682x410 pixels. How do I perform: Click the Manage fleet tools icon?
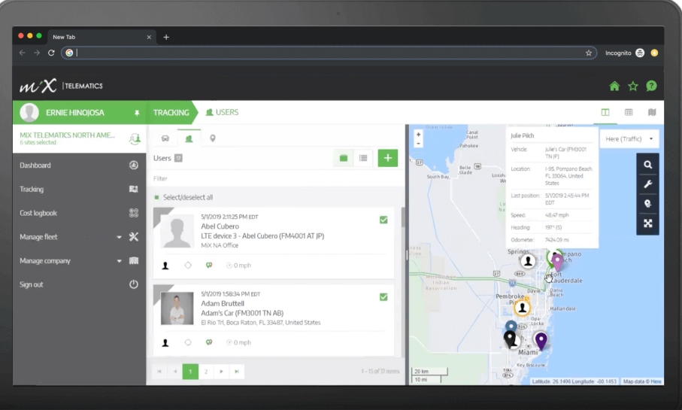click(134, 237)
